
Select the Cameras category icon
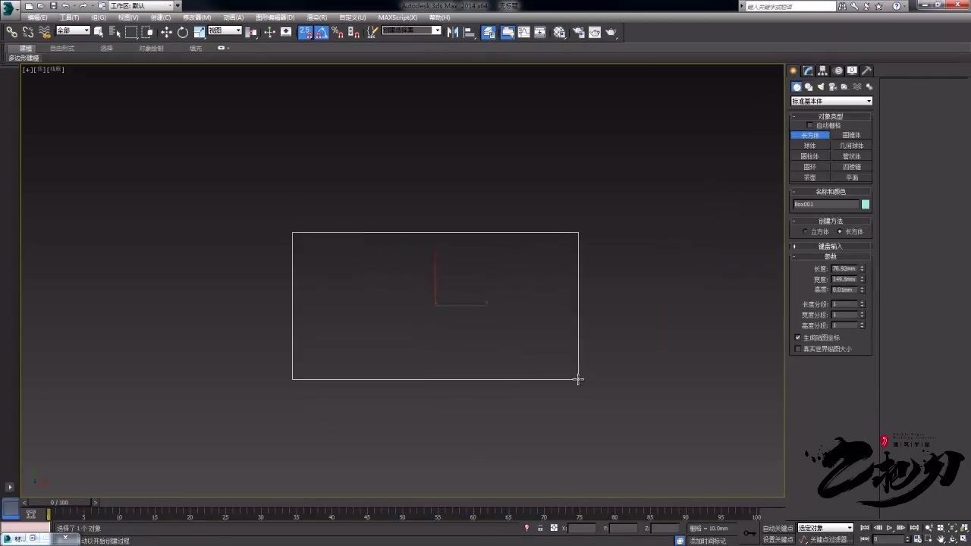(x=832, y=86)
